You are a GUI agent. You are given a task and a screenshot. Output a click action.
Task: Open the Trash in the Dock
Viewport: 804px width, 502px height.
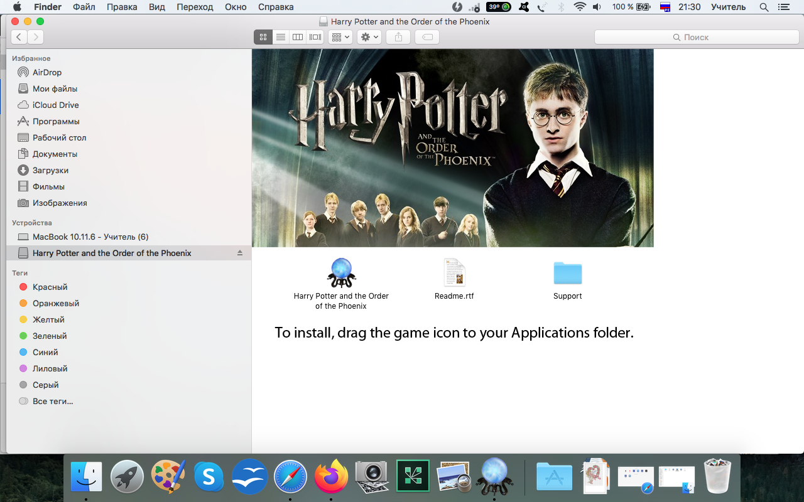[x=718, y=476]
